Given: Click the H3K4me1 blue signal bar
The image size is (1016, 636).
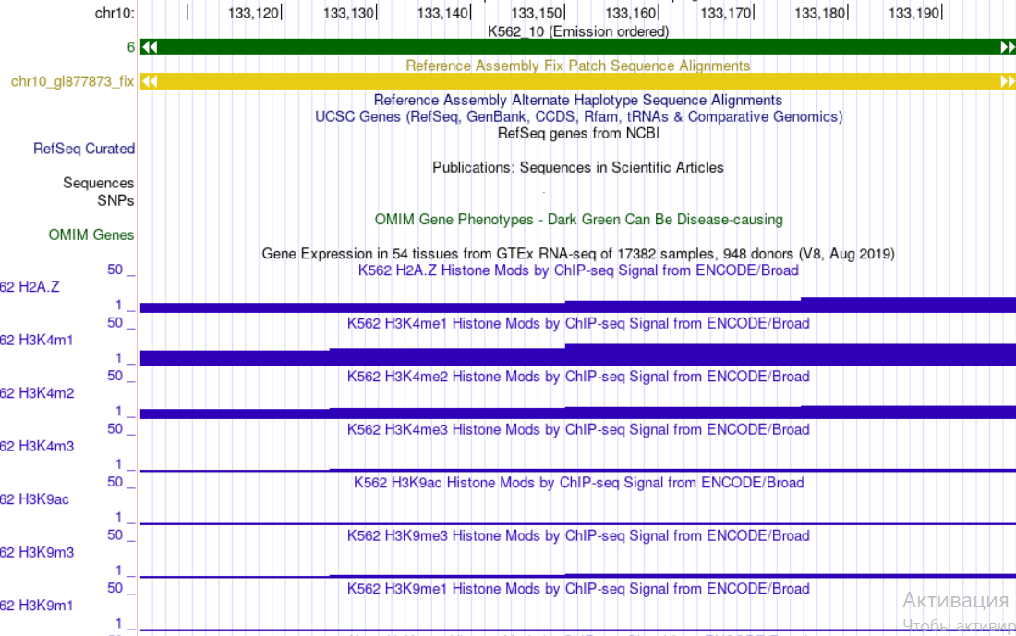Looking at the screenshot, I should click(x=578, y=355).
